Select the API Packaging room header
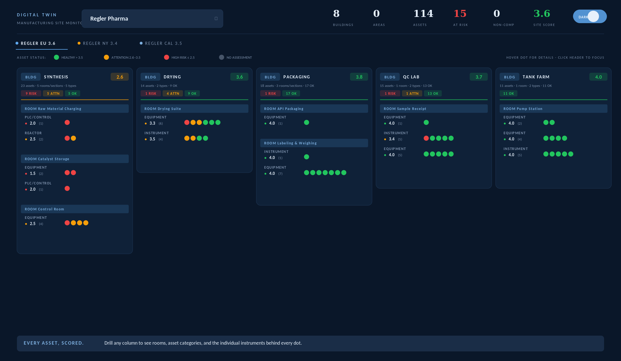Image resolution: width=621 pixels, height=361 pixels. pyautogui.click(x=314, y=109)
